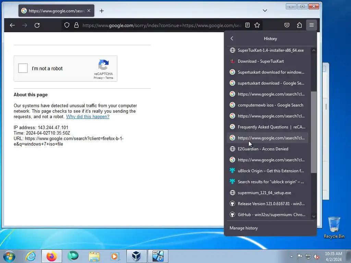
Task: Bookmark this page with the star icon
Action: [x=257, y=25]
